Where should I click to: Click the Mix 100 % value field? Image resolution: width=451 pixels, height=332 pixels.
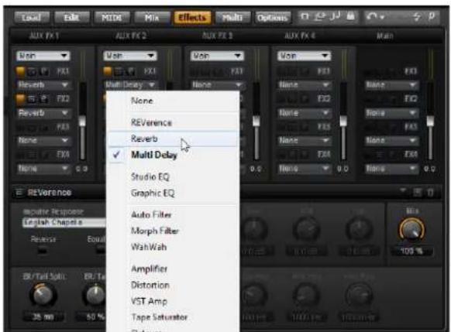[411, 252]
